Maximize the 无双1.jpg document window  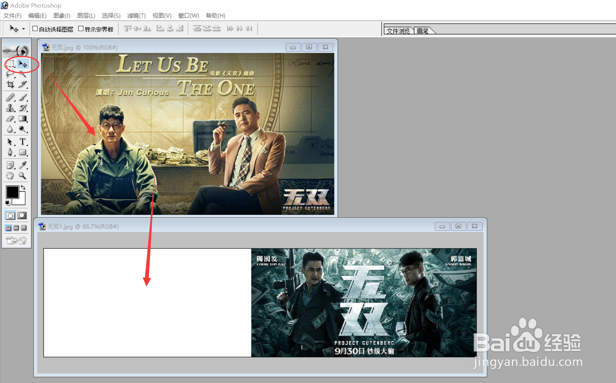pyautogui.click(x=458, y=226)
